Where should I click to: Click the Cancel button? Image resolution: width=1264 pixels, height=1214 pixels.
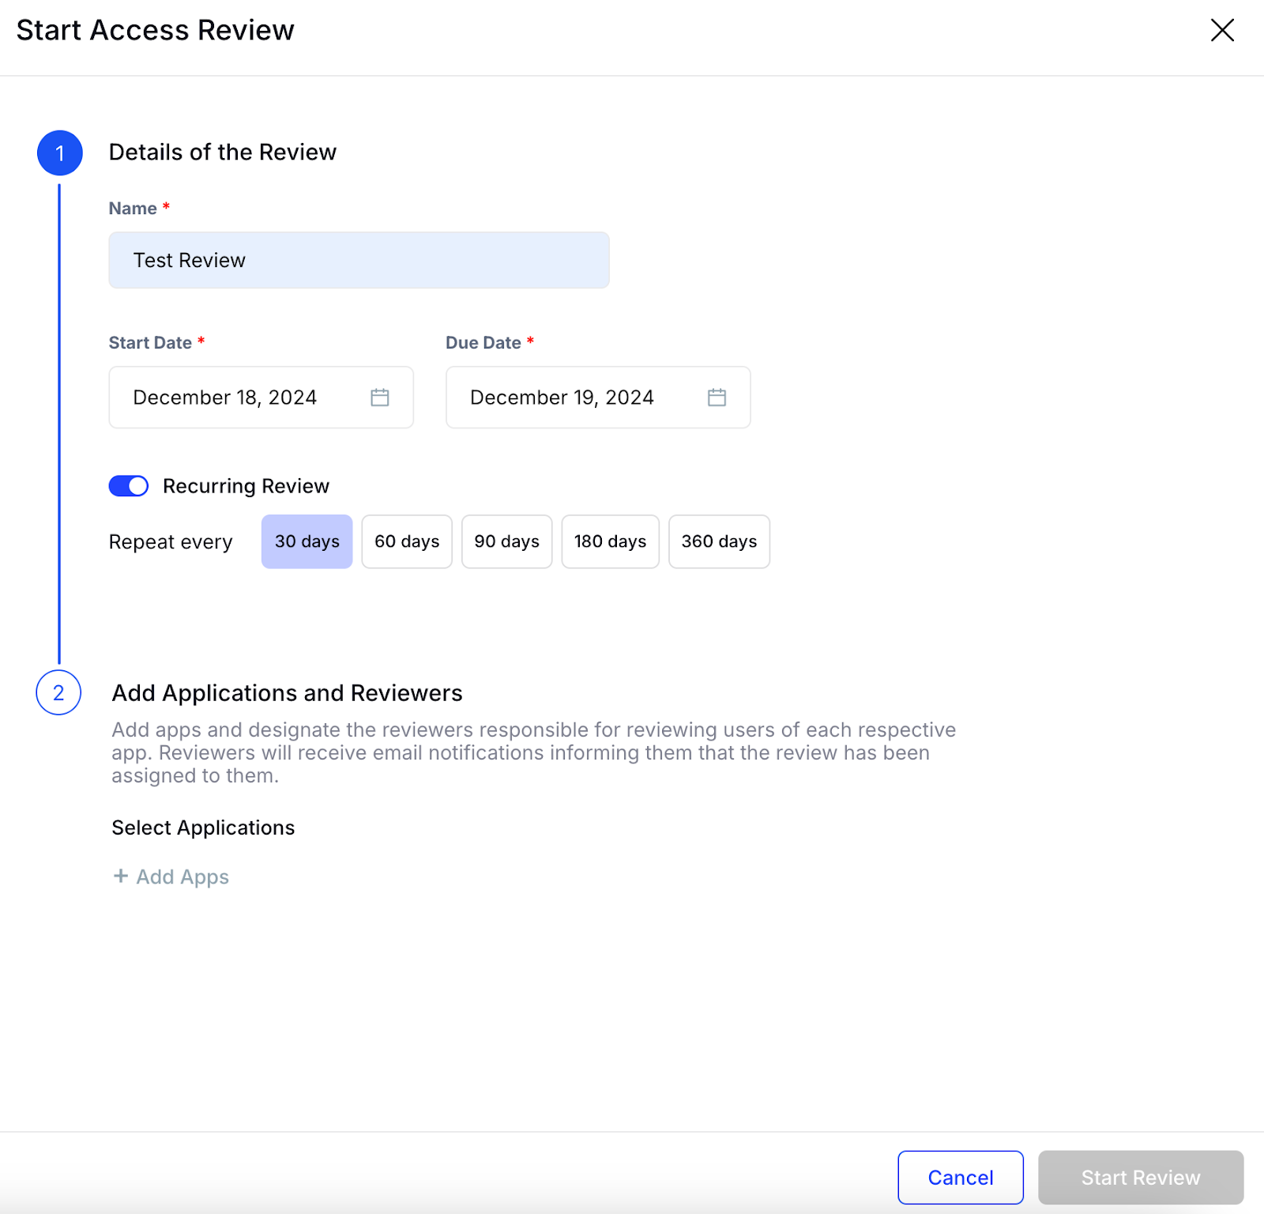tap(960, 1177)
